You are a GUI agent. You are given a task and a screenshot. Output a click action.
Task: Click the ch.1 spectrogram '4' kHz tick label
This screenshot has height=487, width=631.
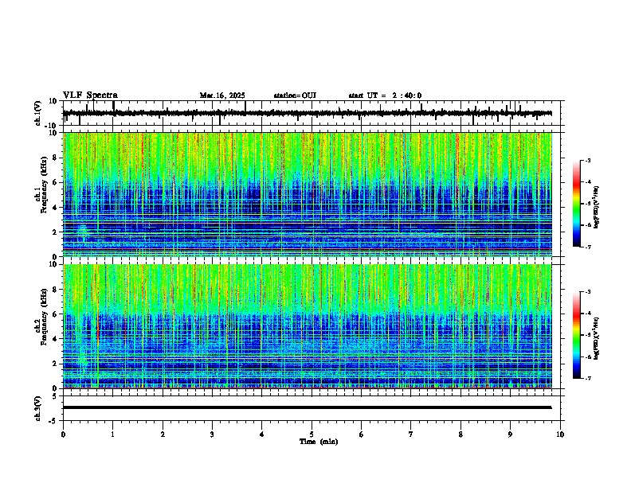pos(55,208)
